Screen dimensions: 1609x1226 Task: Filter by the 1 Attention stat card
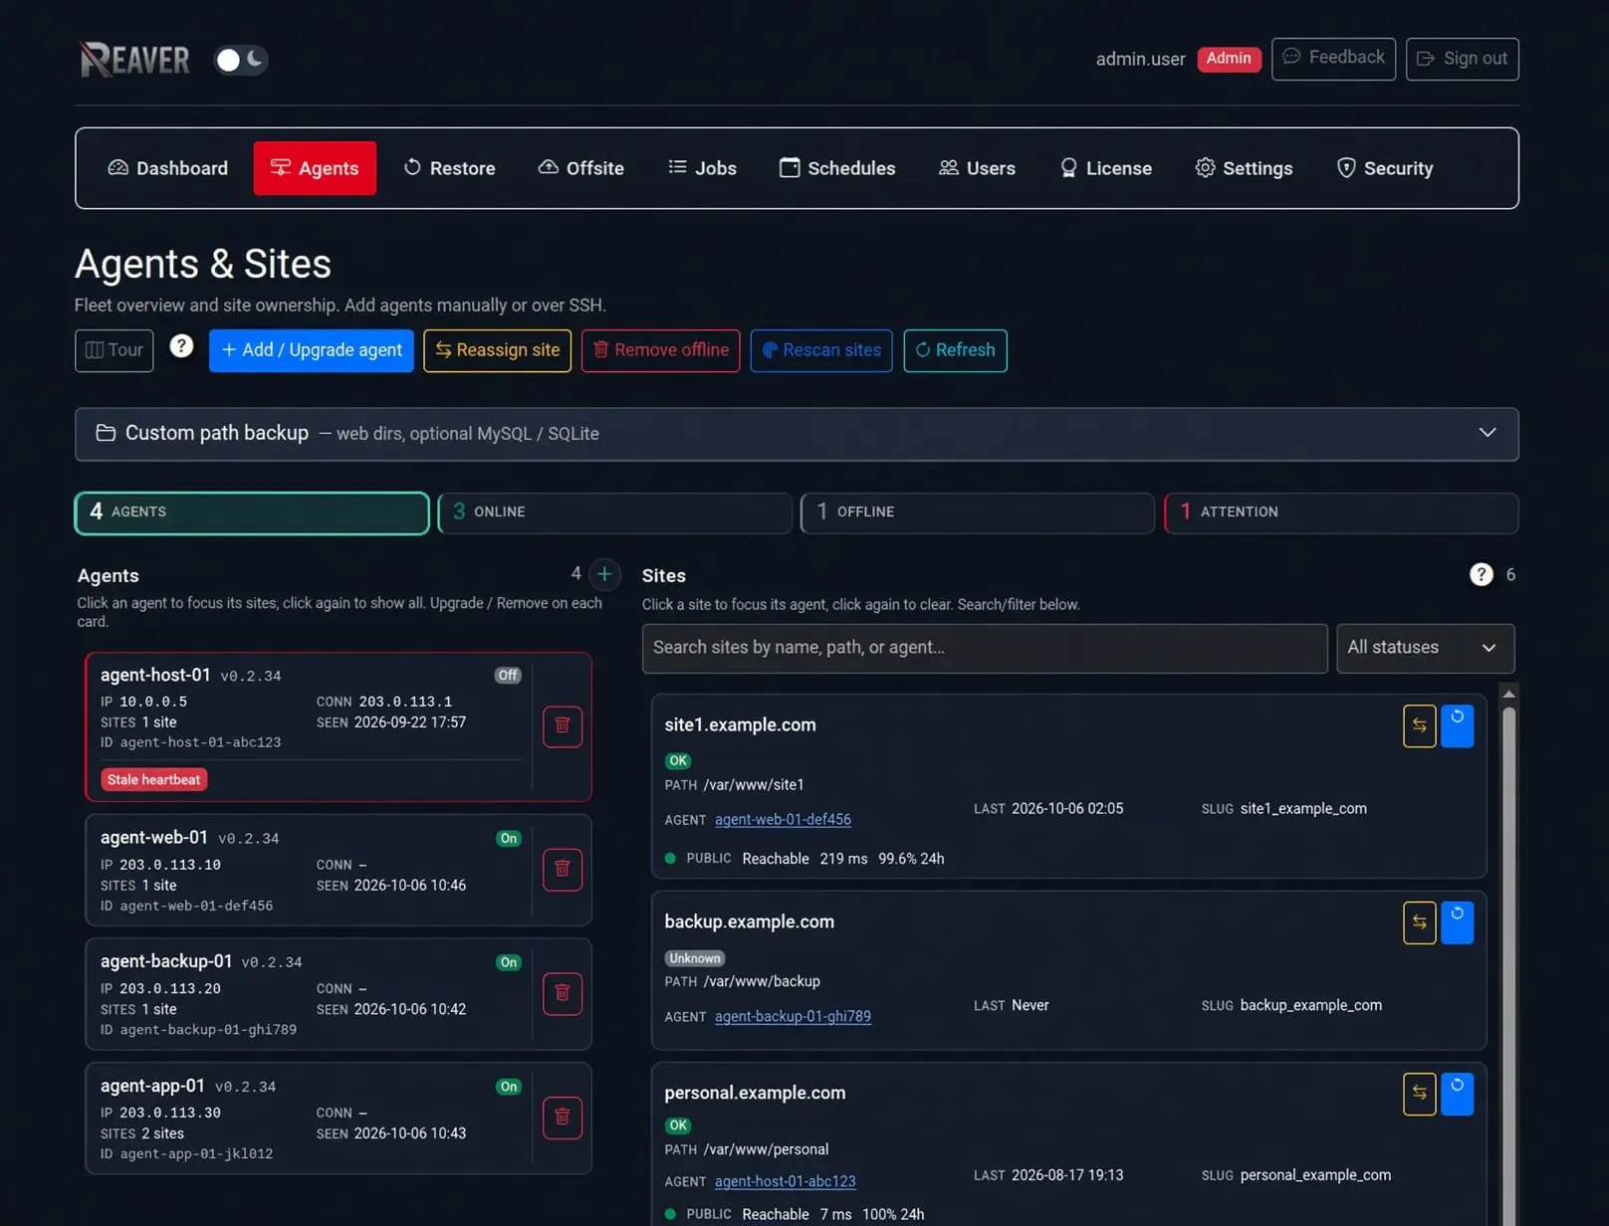pyautogui.click(x=1341, y=512)
